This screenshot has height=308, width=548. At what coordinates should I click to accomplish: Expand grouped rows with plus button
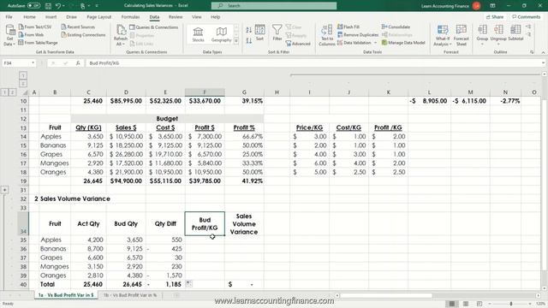tap(5, 190)
